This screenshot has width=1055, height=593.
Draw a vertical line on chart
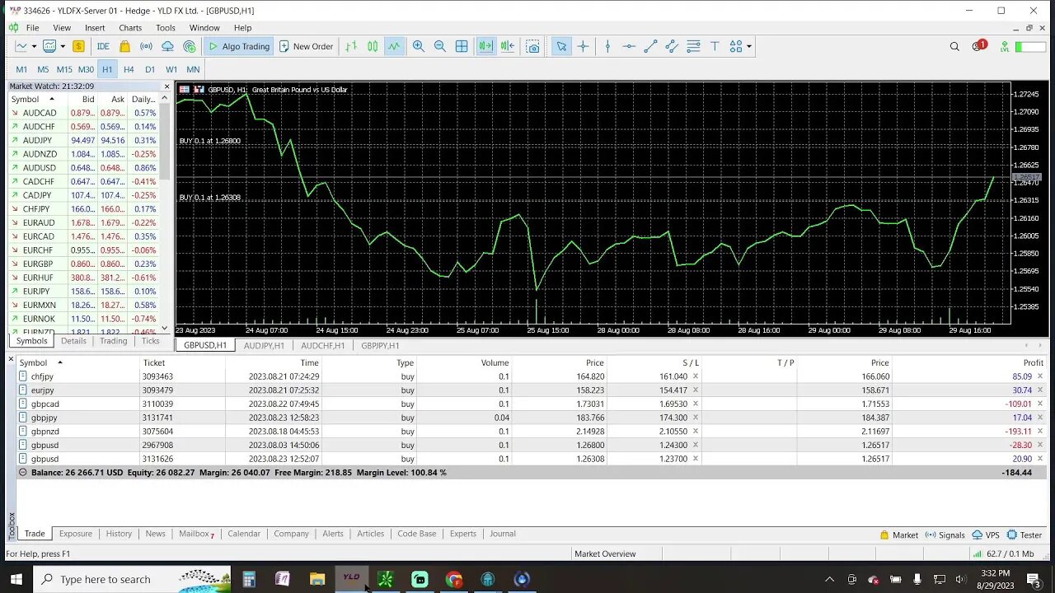click(607, 47)
